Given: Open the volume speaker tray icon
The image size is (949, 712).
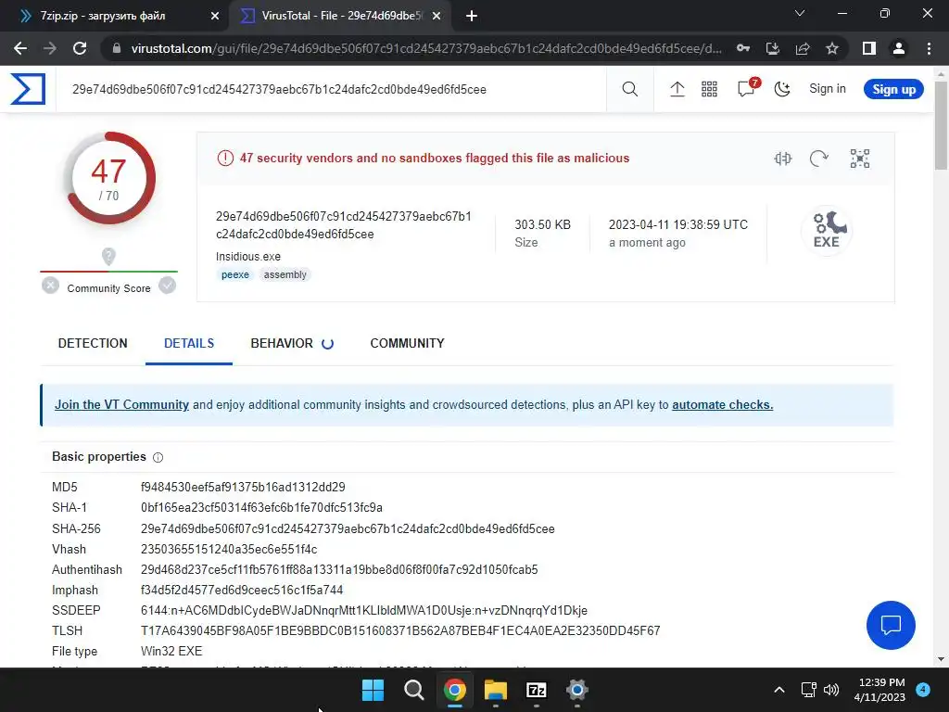Looking at the screenshot, I should 831,690.
